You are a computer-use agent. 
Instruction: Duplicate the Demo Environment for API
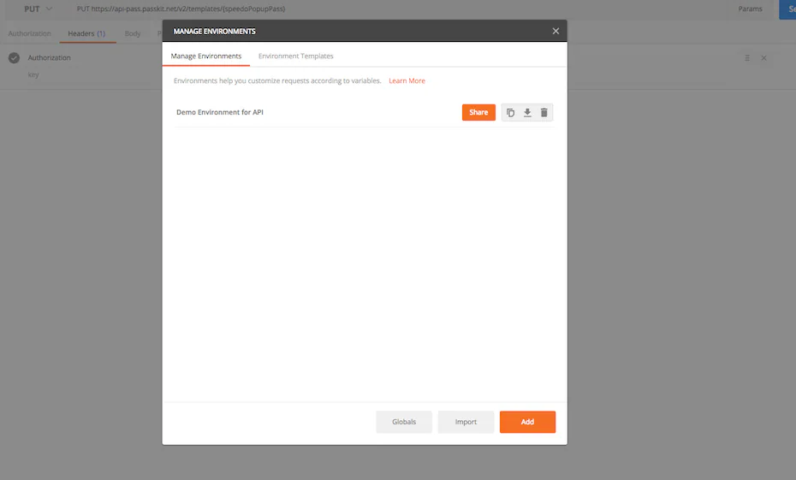click(511, 113)
